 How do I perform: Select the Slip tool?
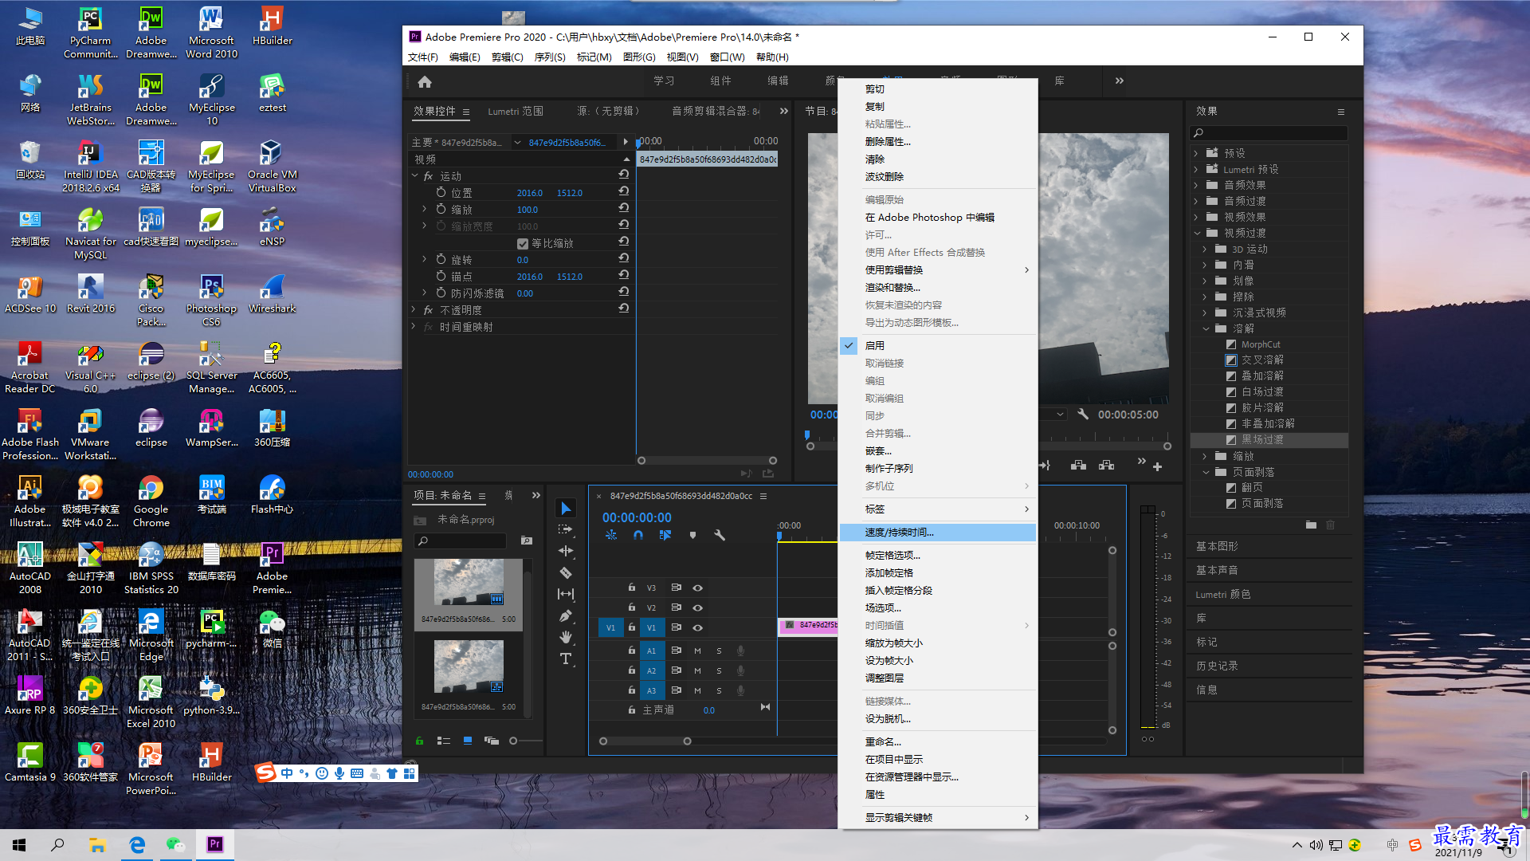tap(566, 594)
